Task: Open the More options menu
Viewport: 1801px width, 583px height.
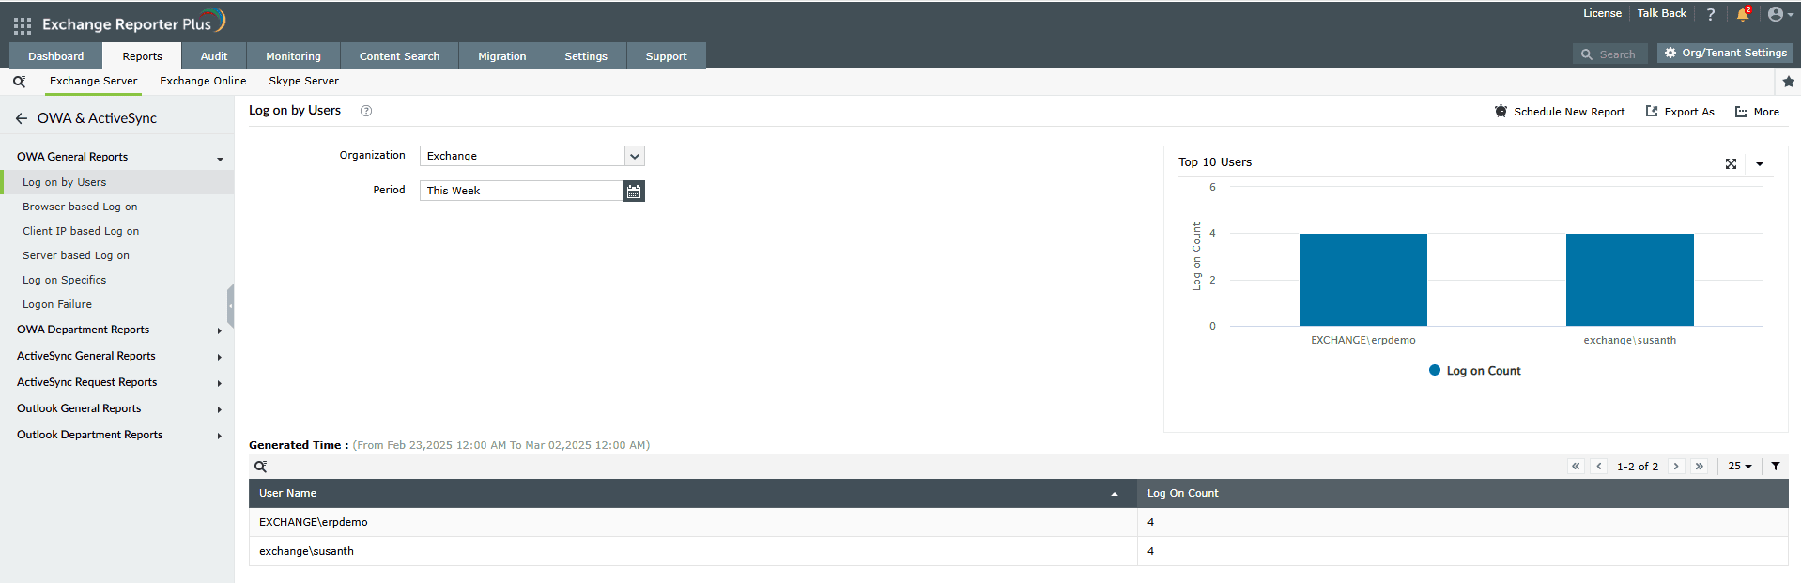Action: point(1757,112)
